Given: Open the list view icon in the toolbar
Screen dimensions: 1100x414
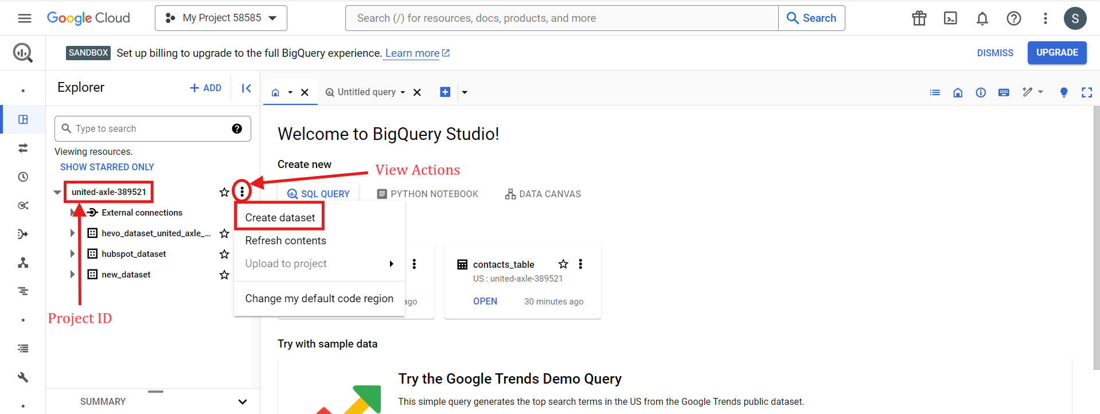Looking at the screenshot, I should [x=935, y=92].
